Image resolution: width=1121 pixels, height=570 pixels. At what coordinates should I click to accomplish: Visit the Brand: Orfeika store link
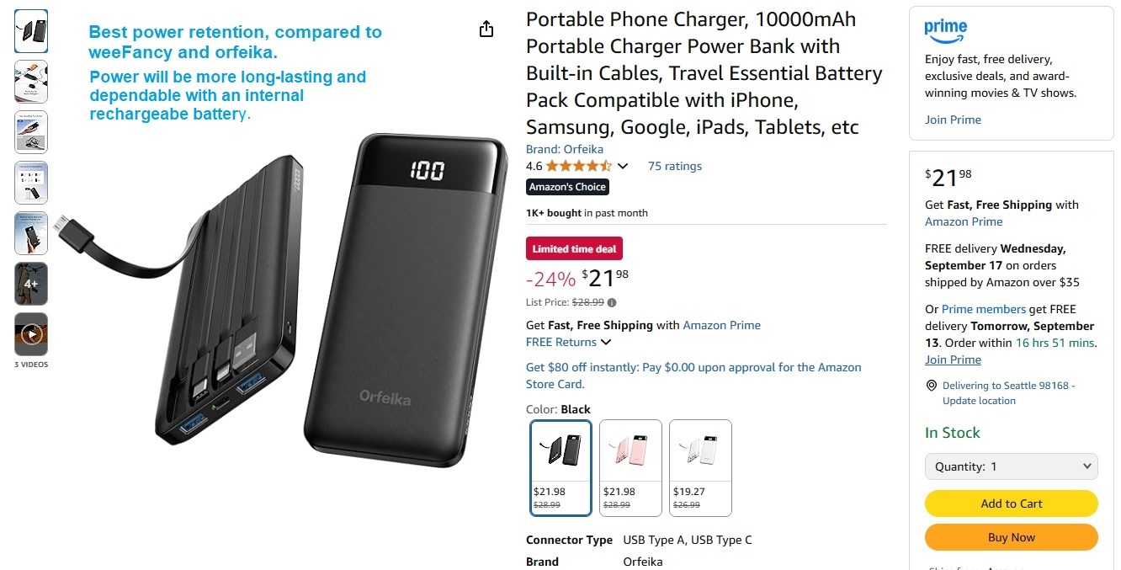[564, 149]
